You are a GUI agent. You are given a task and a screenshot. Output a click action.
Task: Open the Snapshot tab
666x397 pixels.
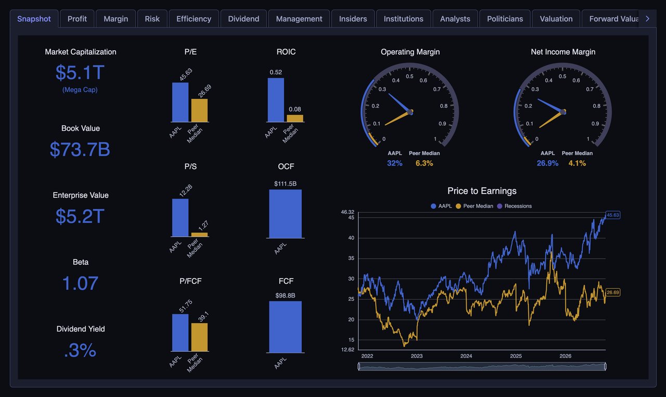34,19
